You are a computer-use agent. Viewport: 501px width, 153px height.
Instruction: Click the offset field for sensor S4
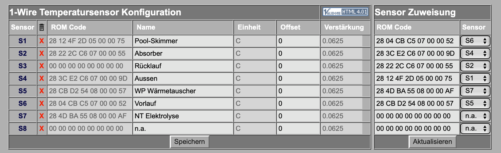(298, 78)
